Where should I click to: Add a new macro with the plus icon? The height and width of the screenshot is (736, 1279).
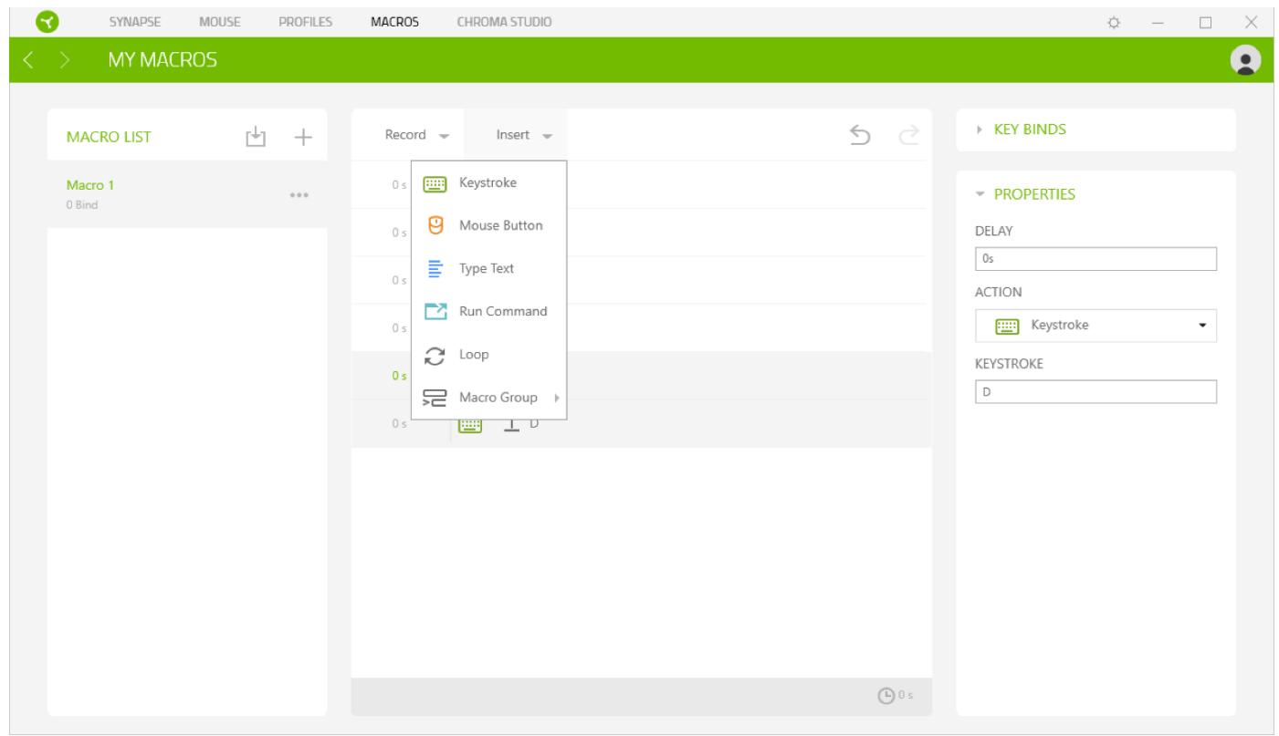302,137
